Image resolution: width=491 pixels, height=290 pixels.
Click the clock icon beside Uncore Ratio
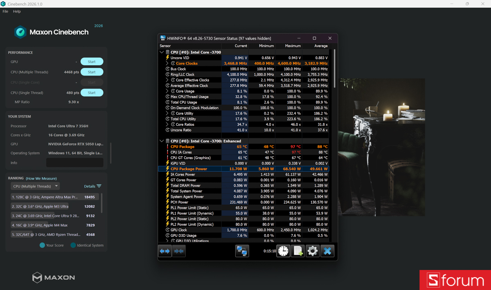point(167,130)
